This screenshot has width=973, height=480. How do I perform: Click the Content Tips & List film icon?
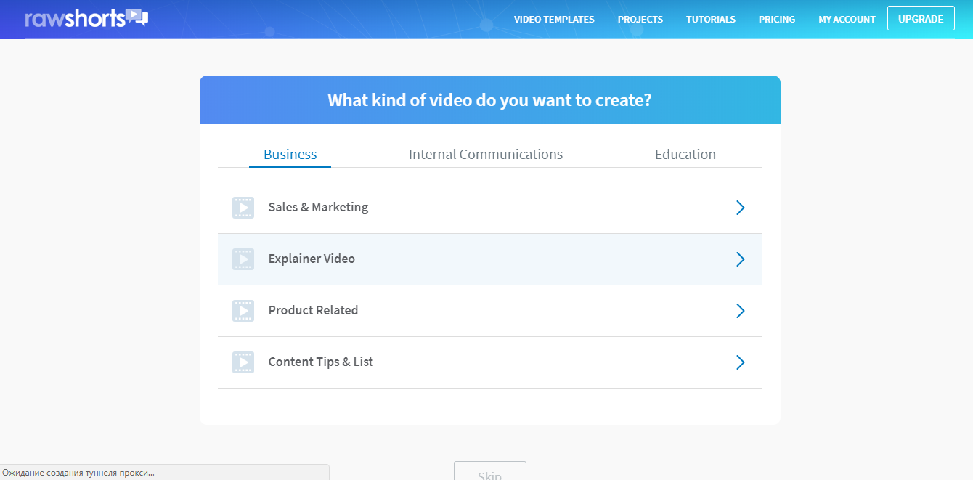(243, 362)
